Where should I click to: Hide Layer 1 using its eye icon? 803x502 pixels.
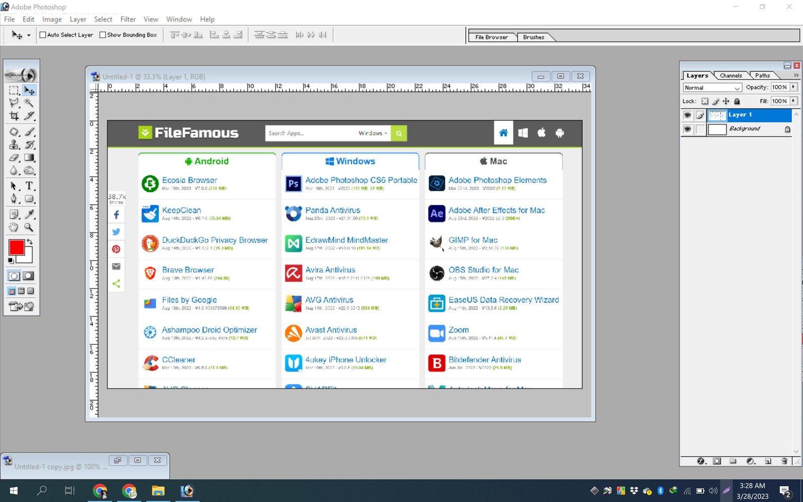pos(688,115)
